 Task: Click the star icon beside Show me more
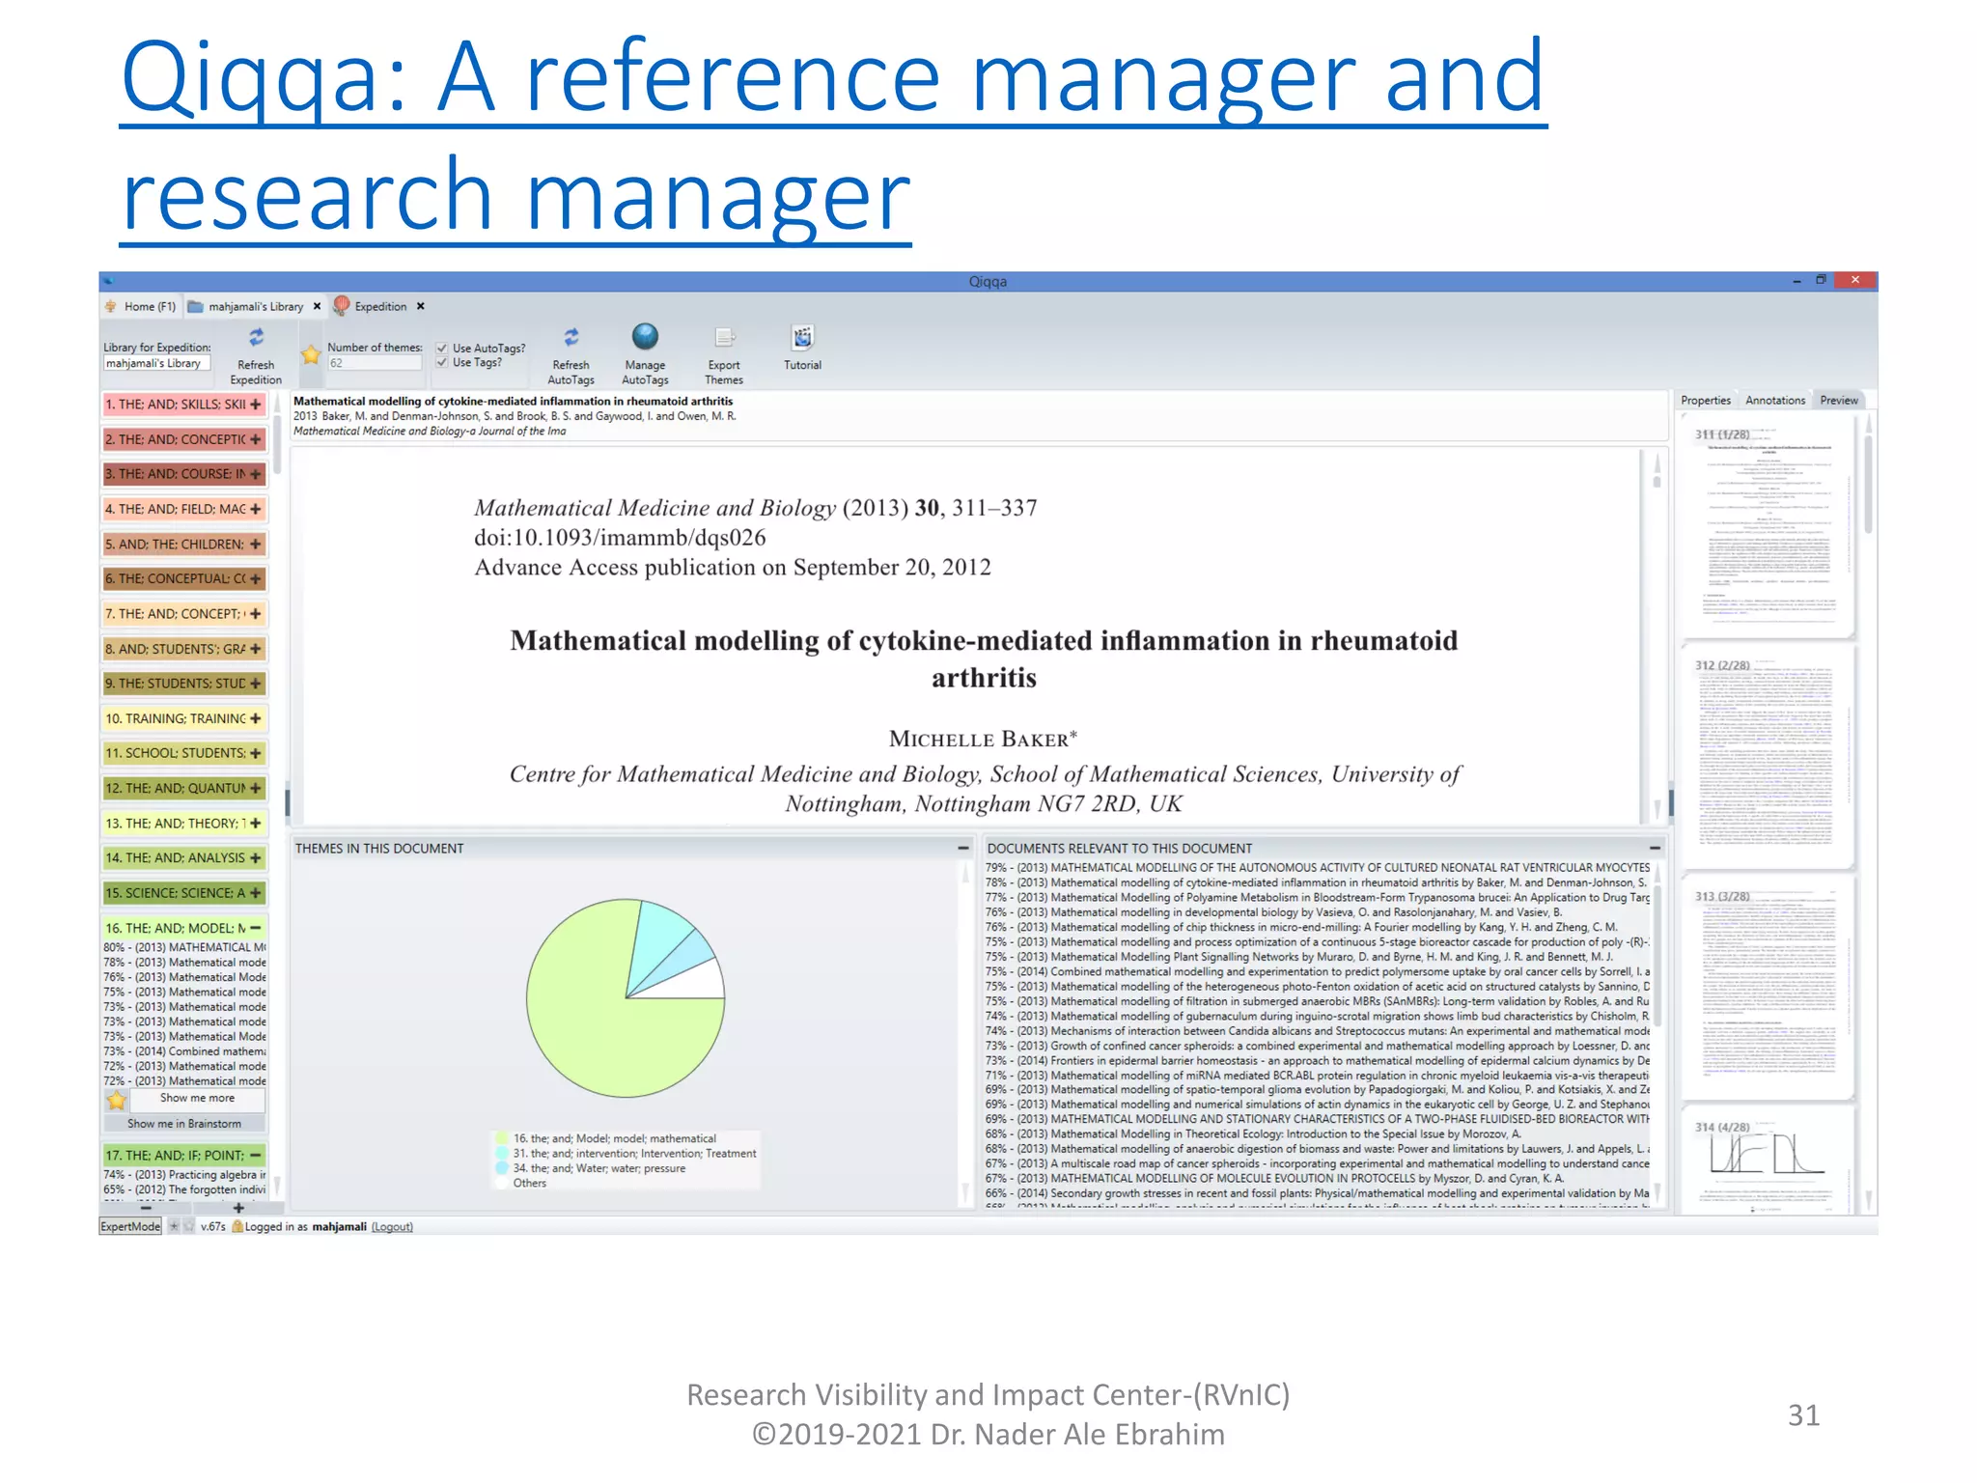(117, 1100)
